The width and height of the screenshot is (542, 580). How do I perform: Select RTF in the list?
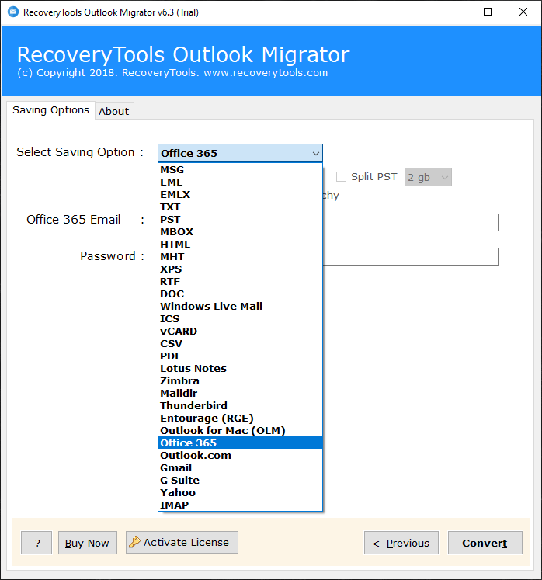(x=240, y=282)
